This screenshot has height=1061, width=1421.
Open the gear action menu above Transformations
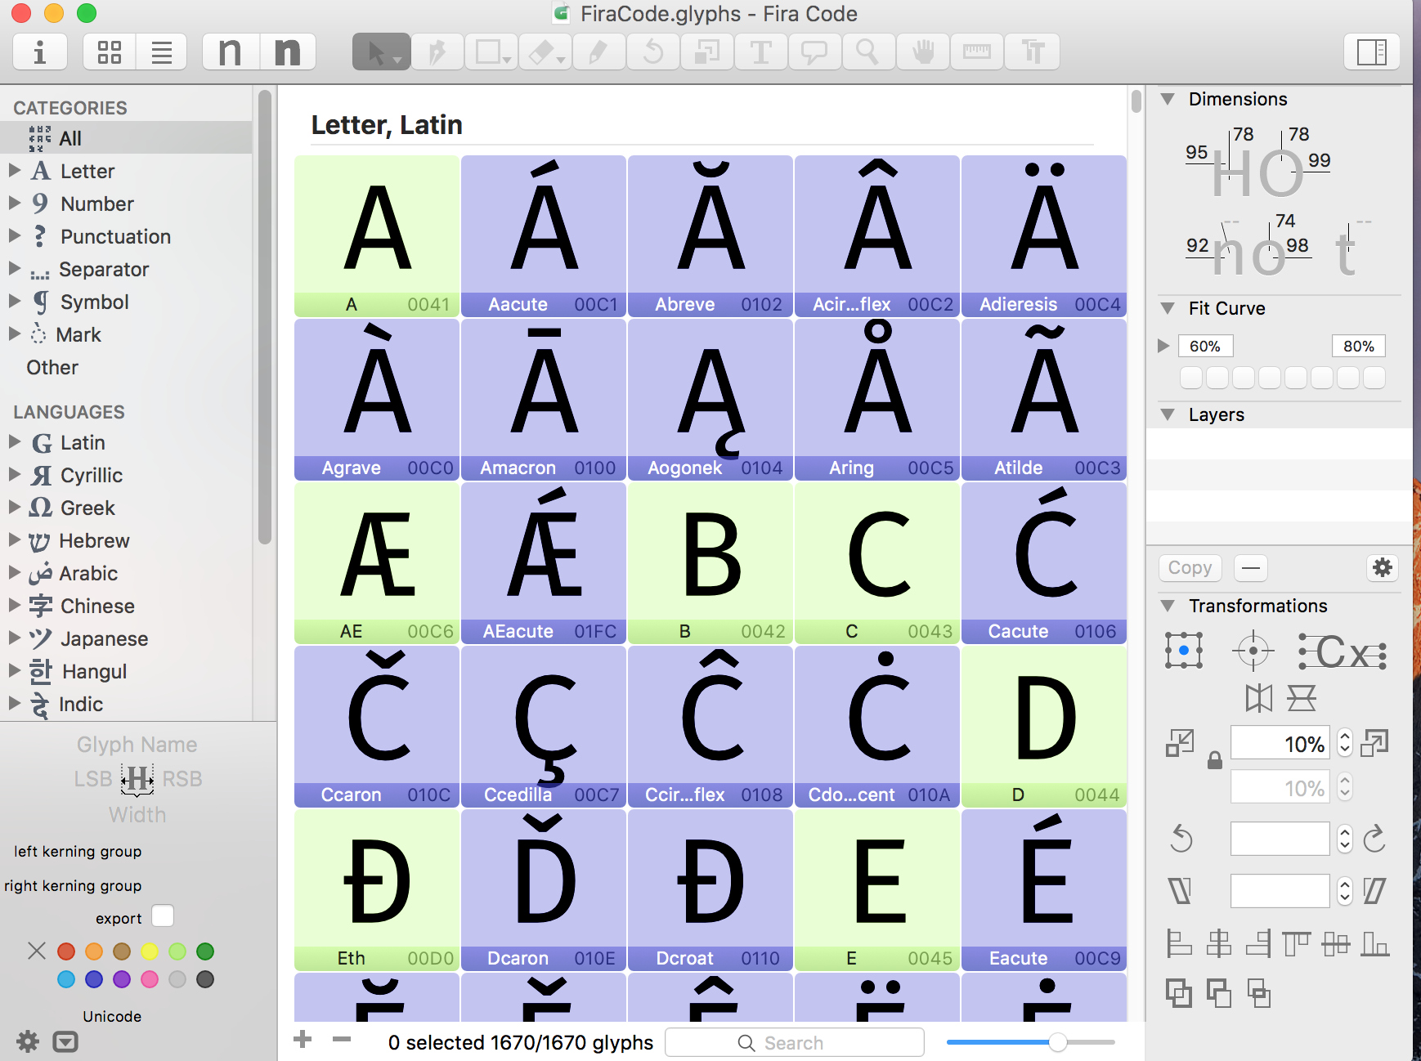(1383, 567)
